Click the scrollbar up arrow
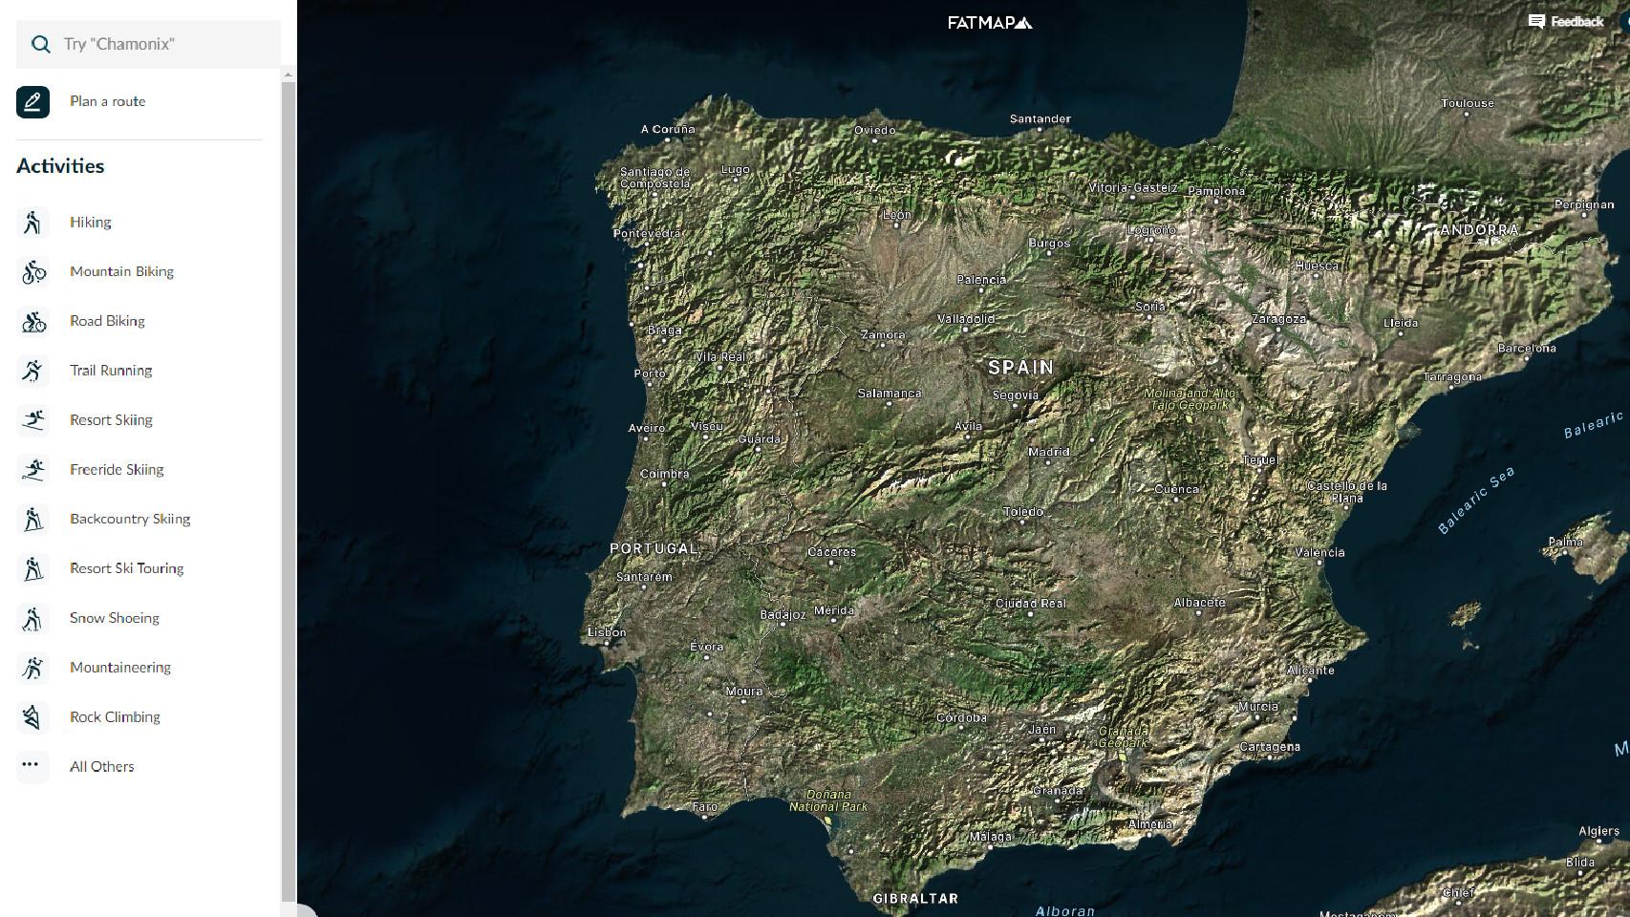Viewport: 1630px width, 917px height. [x=289, y=75]
